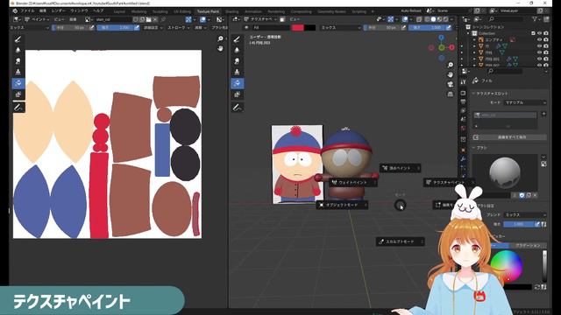Select the Fill tool in 3D viewport toolbar
561x315 pixels.
coord(237,83)
